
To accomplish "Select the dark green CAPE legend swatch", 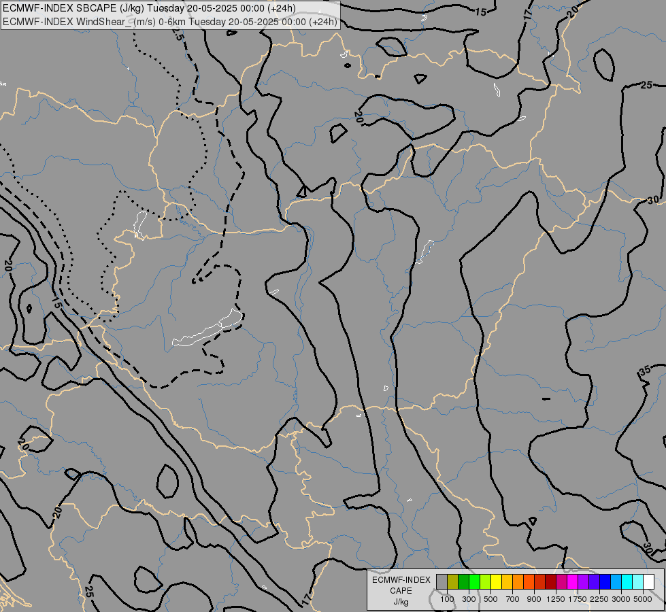I will pyautogui.click(x=464, y=581).
